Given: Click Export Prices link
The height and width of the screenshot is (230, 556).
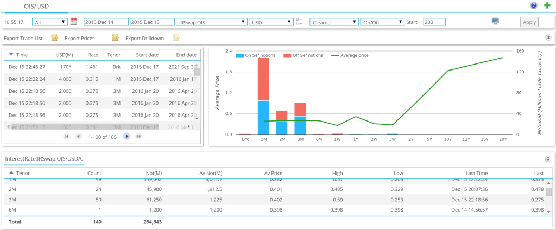Looking at the screenshot, I should [x=79, y=39].
